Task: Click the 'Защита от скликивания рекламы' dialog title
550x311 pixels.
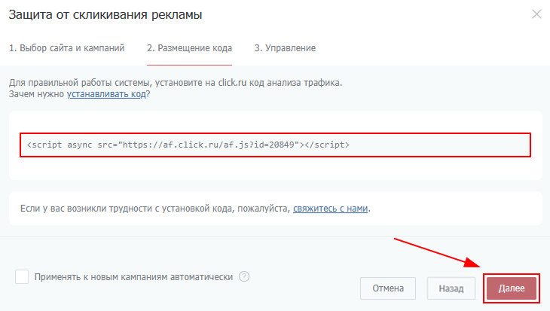Action: coord(105,14)
